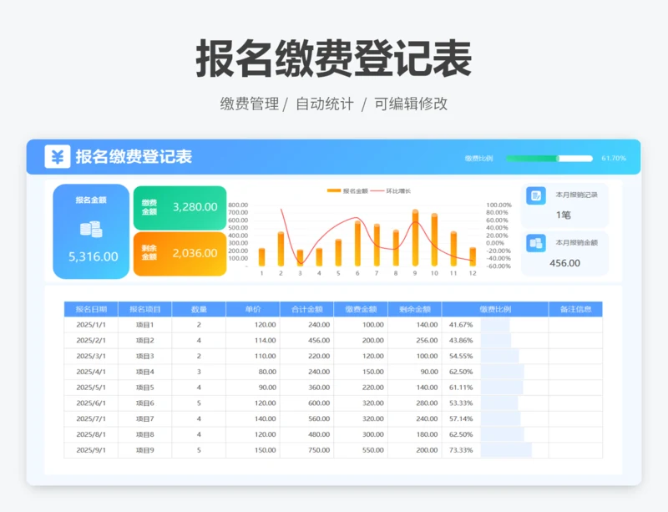Select the 项目8 cell
This screenshot has width=668, height=512.
[144, 434]
